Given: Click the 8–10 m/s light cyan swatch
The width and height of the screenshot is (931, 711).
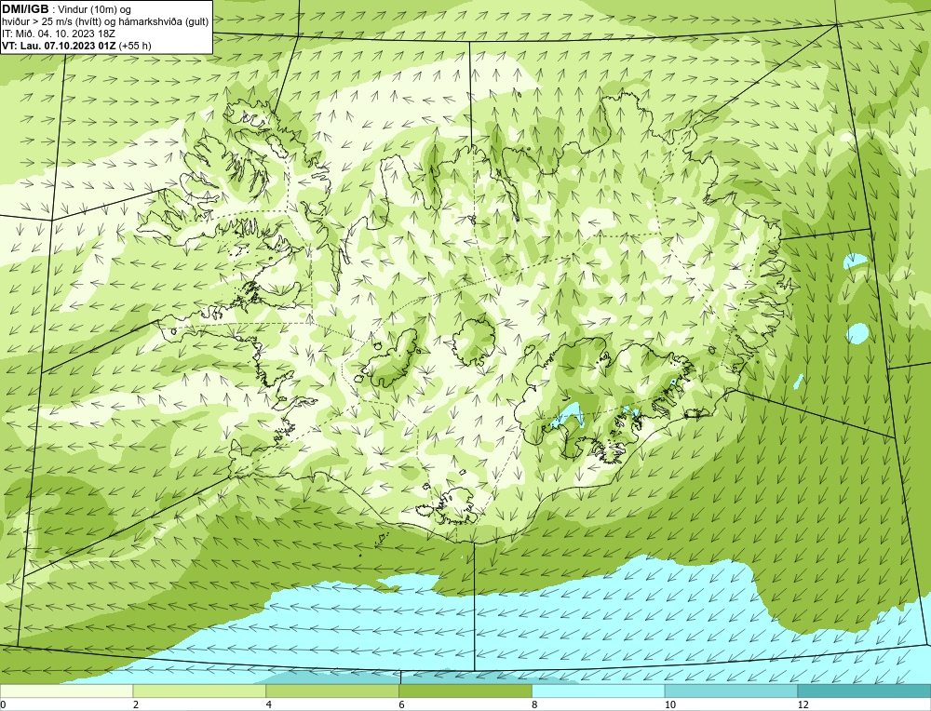Looking at the screenshot, I should [599, 691].
